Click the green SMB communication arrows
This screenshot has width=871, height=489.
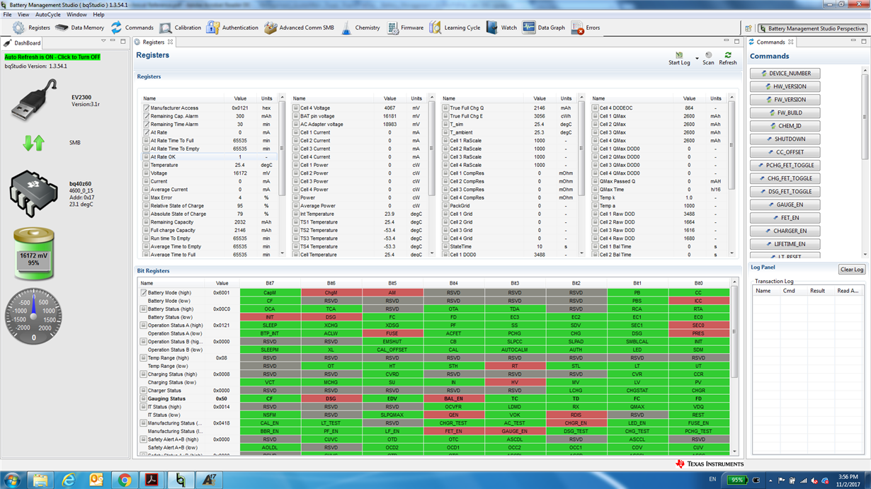coord(33,143)
